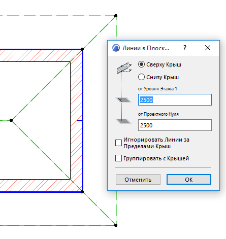
Task: Confirm dialog with the OK button
Action: pyautogui.click(x=189, y=180)
